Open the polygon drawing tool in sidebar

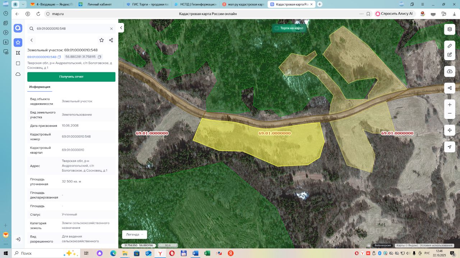pos(18,53)
